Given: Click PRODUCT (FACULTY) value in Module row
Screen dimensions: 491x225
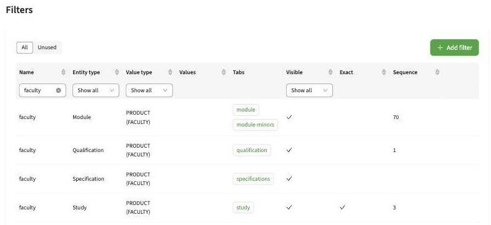Looking at the screenshot, I should coord(138,117).
